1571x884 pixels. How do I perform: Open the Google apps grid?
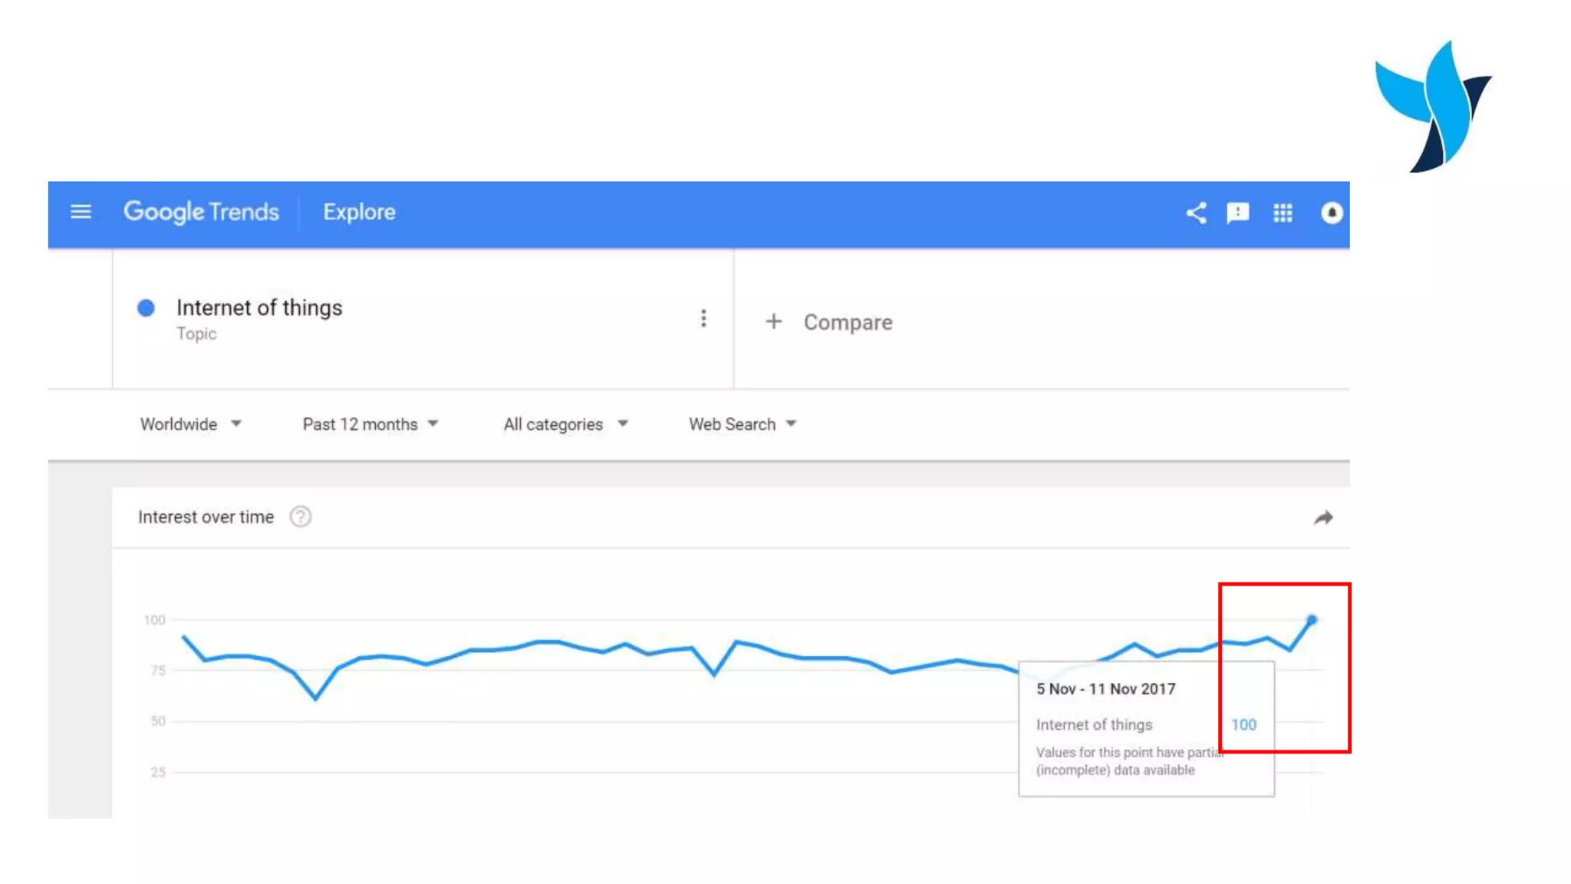[1283, 213]
